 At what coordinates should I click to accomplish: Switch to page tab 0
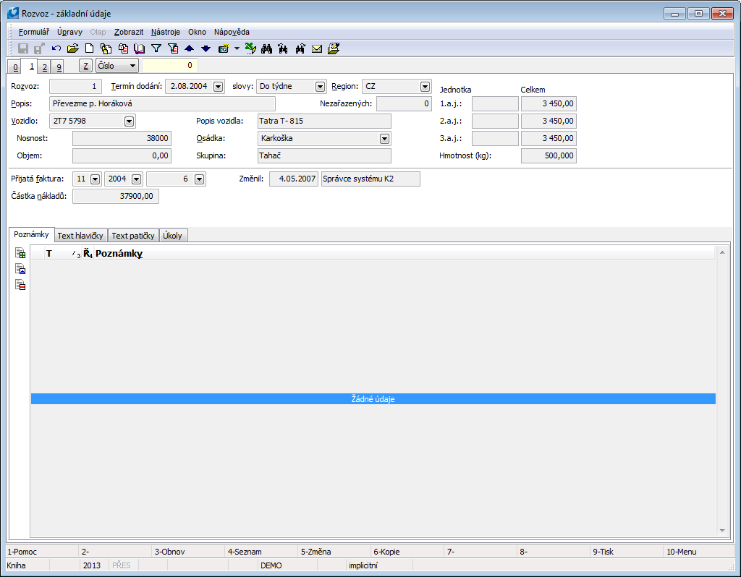(x=15, y=67)
